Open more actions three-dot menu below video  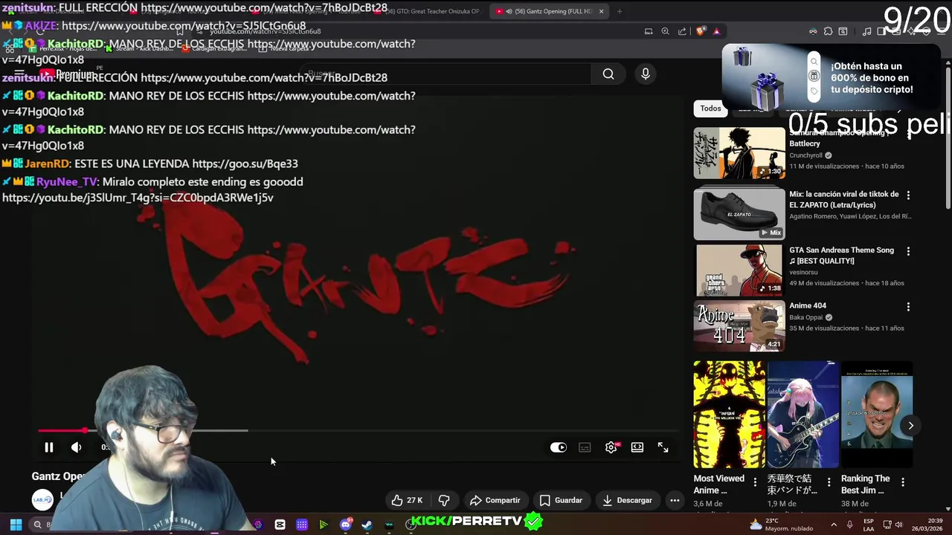click(x=675, y=500)
